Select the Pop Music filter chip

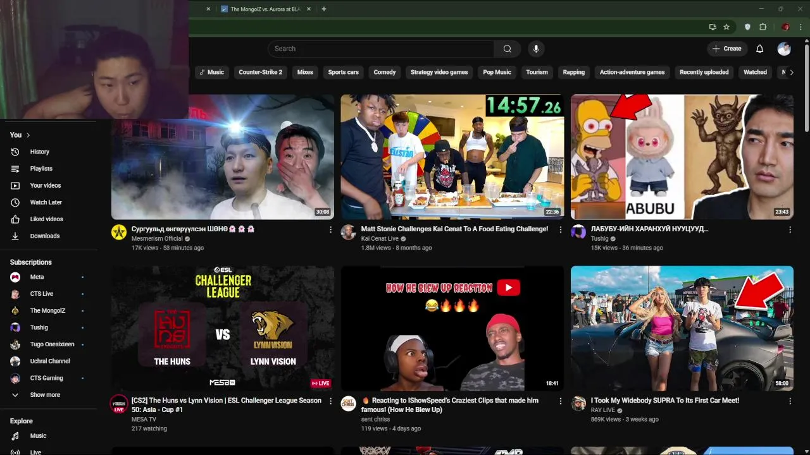(497, 72)
